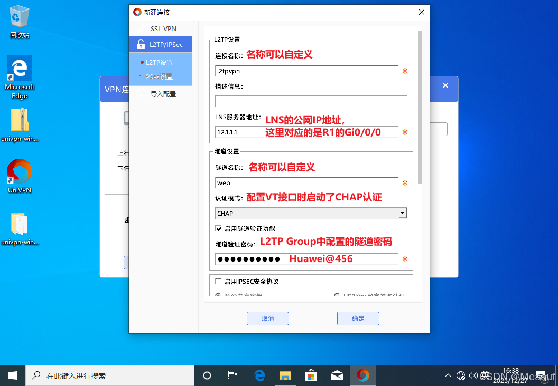Switch to UniVPN taskbar icon
Screen dimensions: 558x386
[362, 375]
